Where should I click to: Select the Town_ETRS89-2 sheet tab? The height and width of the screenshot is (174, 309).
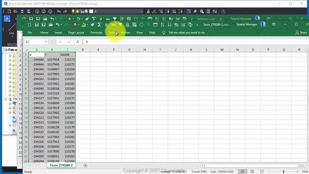click(61, 165)
